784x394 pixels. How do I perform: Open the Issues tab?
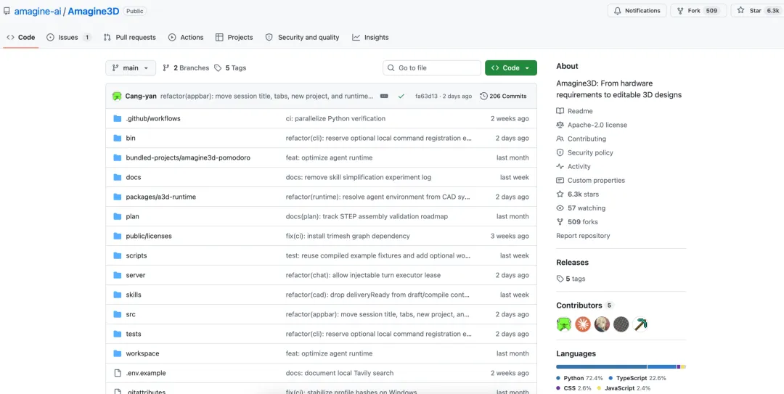68,38
